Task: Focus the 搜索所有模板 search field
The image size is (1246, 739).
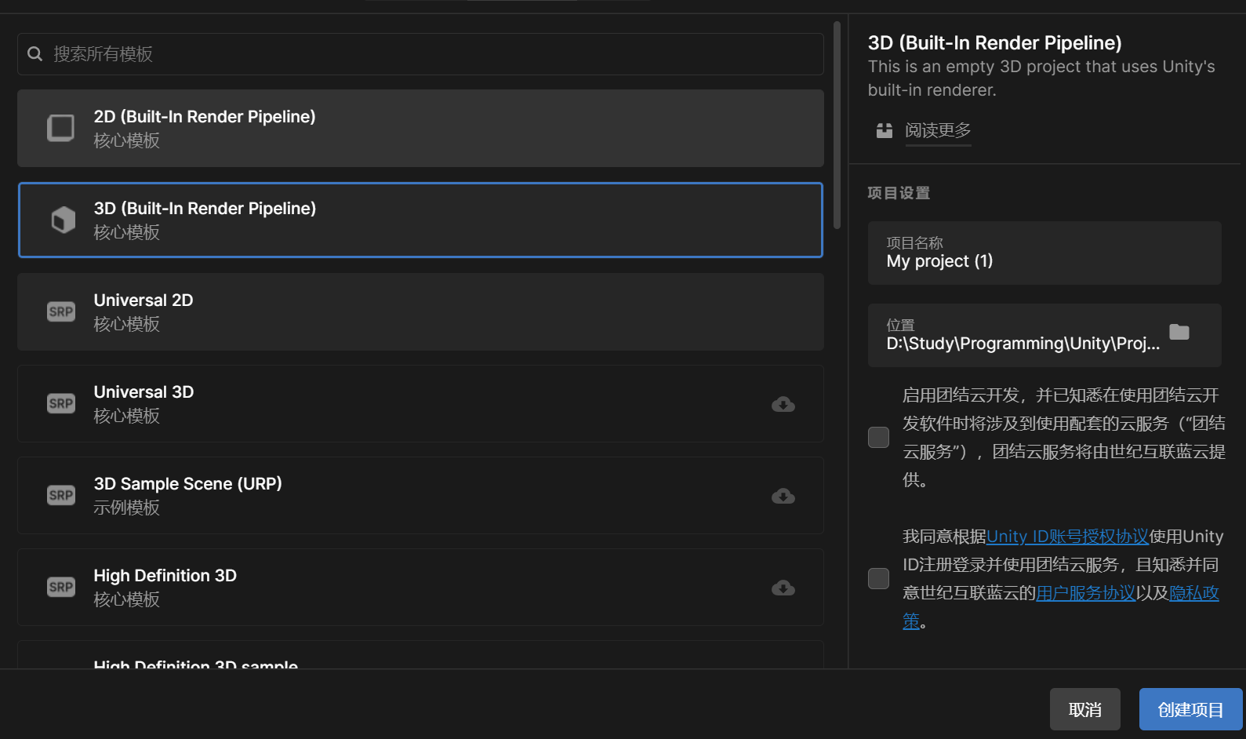Action: (x=420, y=54)
